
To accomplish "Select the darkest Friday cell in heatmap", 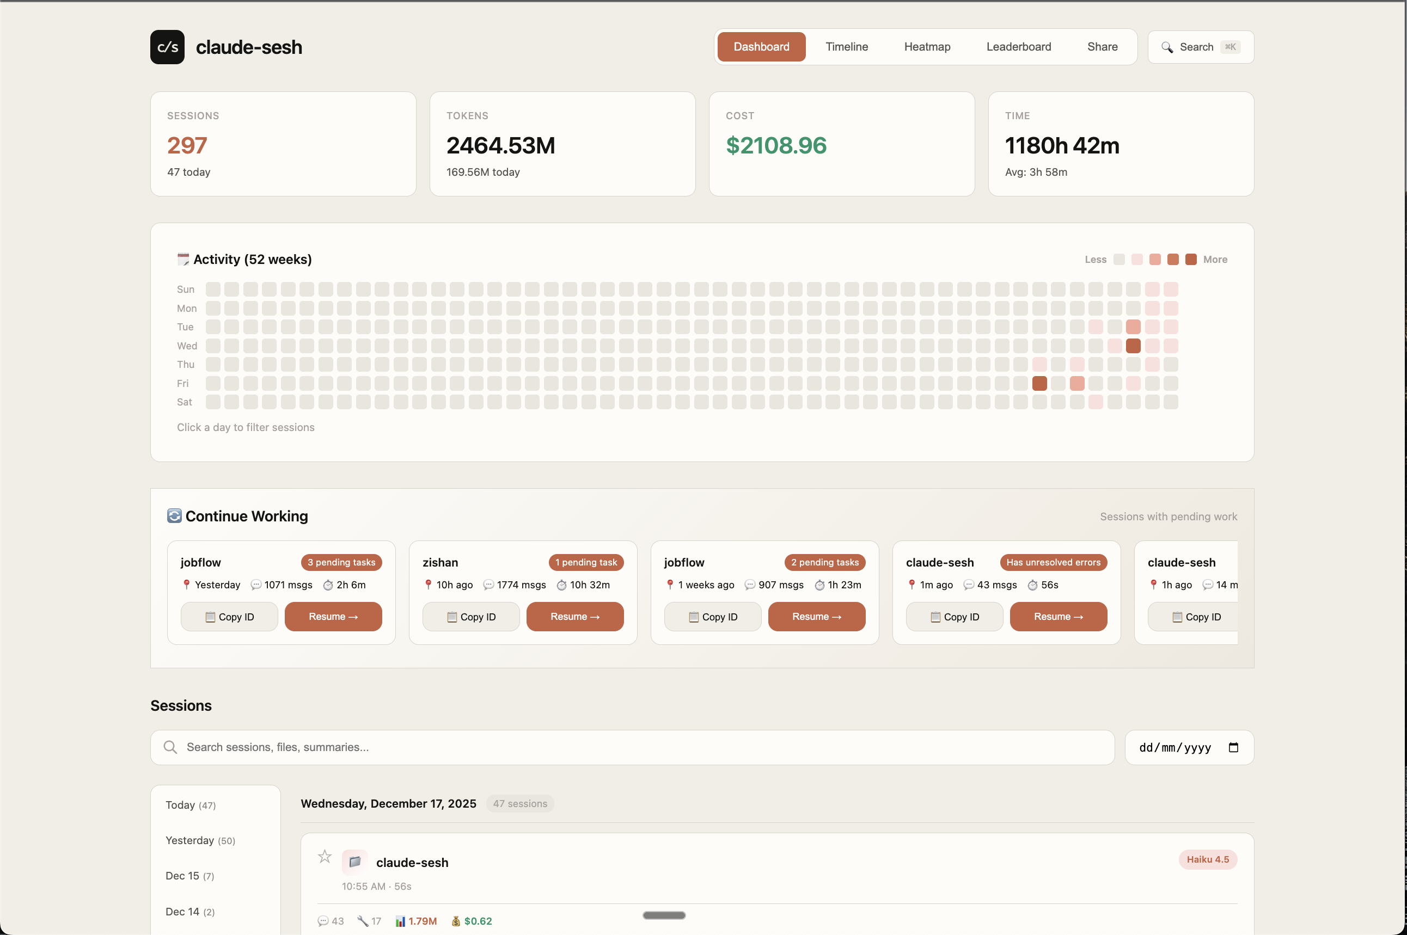I will coord(1039,384).
